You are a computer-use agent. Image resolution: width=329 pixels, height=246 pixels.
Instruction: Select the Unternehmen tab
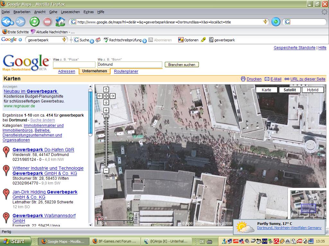(95, 71)
